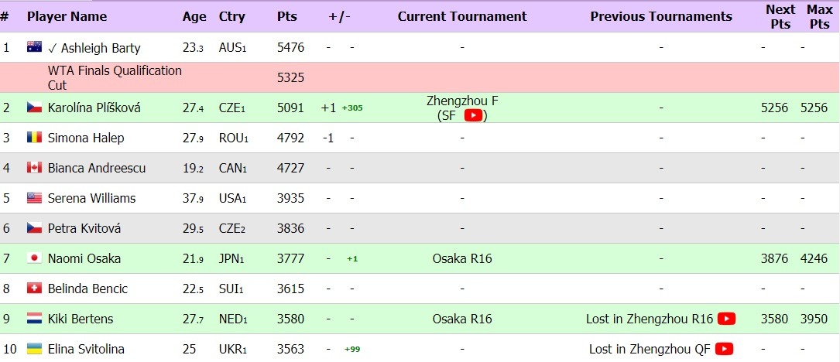Open Serena Williams player name
This screenshot has width=840, height=362.
tap(91, 198)
